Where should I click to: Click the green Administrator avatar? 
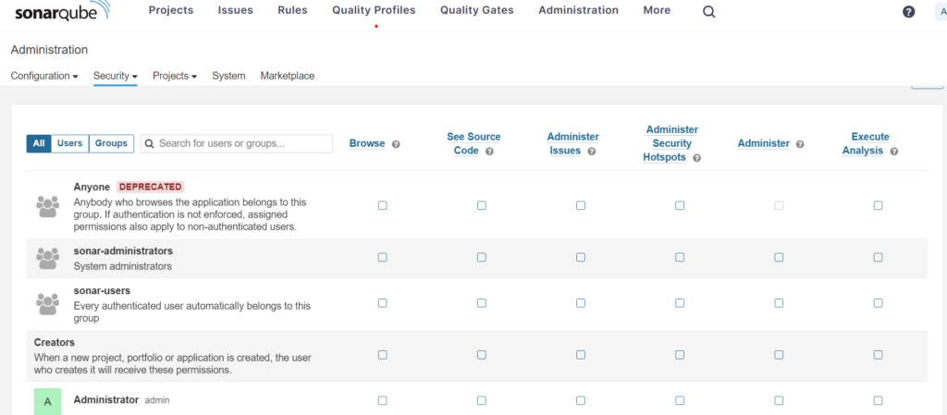click(47, 402)
